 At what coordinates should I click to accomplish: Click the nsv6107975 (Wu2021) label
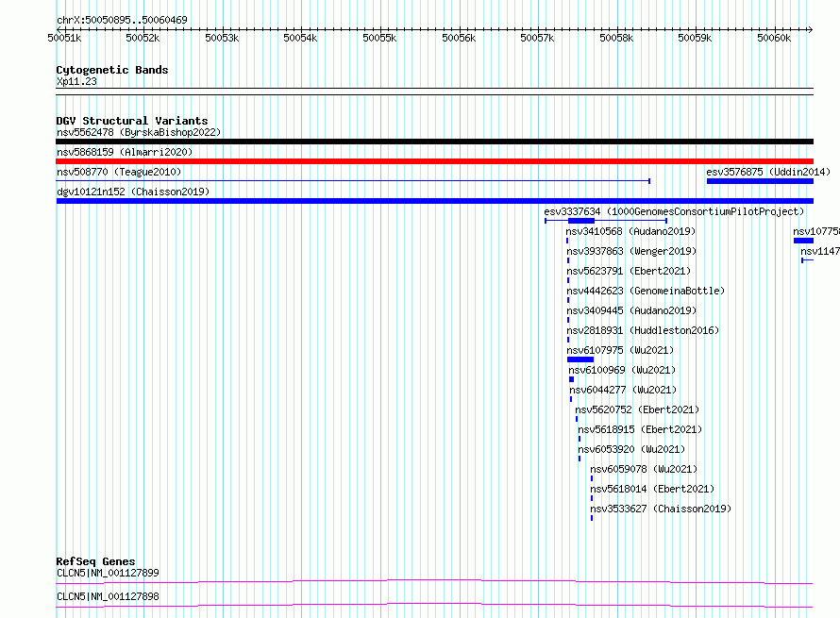point(620,350)
